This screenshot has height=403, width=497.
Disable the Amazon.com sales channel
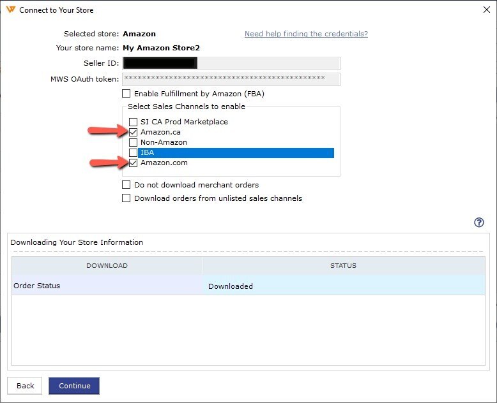133,163
